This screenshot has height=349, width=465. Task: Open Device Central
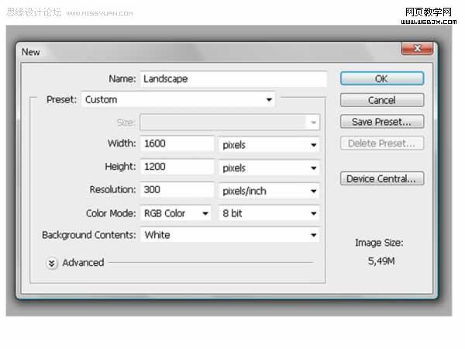[382, 178]
